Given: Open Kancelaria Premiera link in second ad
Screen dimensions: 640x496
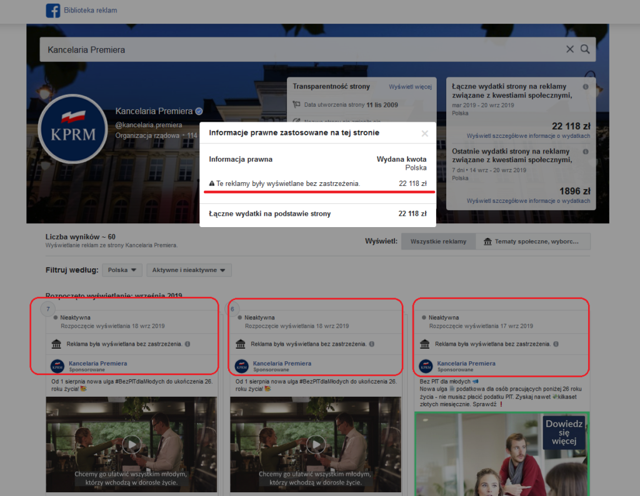Looking at the screenshot, I should coord(282,363).
